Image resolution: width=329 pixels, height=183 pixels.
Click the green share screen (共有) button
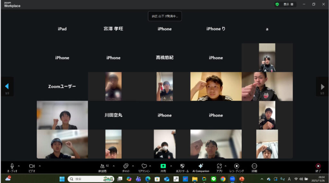pyautogui.click(x=163, y=166)
